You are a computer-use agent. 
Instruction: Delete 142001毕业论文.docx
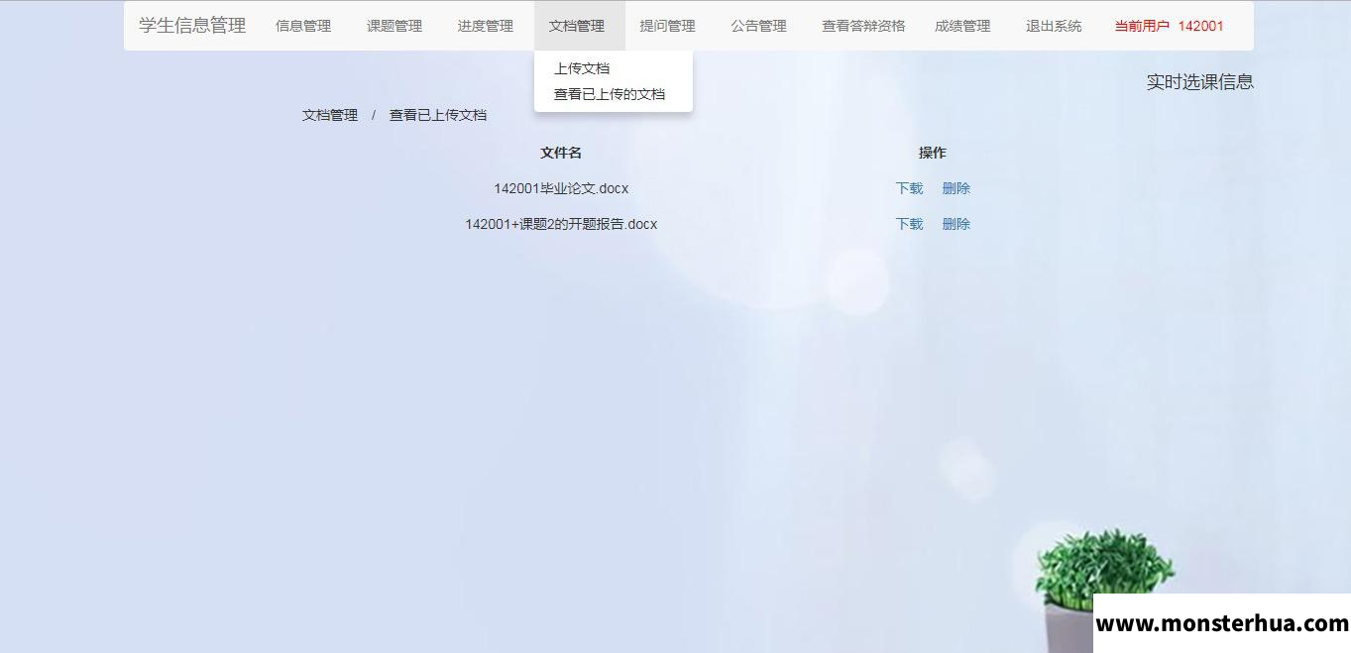click(957, 188)
